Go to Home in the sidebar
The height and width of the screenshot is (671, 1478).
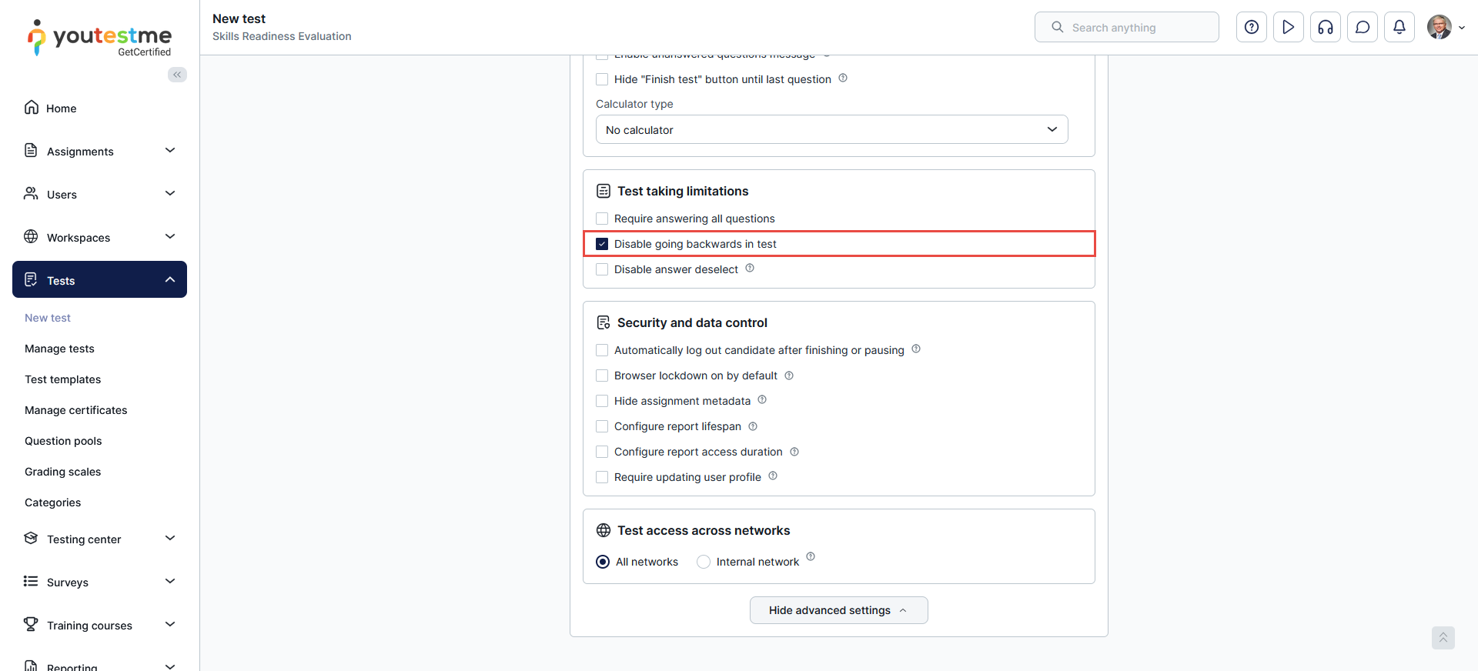(61, 108)
